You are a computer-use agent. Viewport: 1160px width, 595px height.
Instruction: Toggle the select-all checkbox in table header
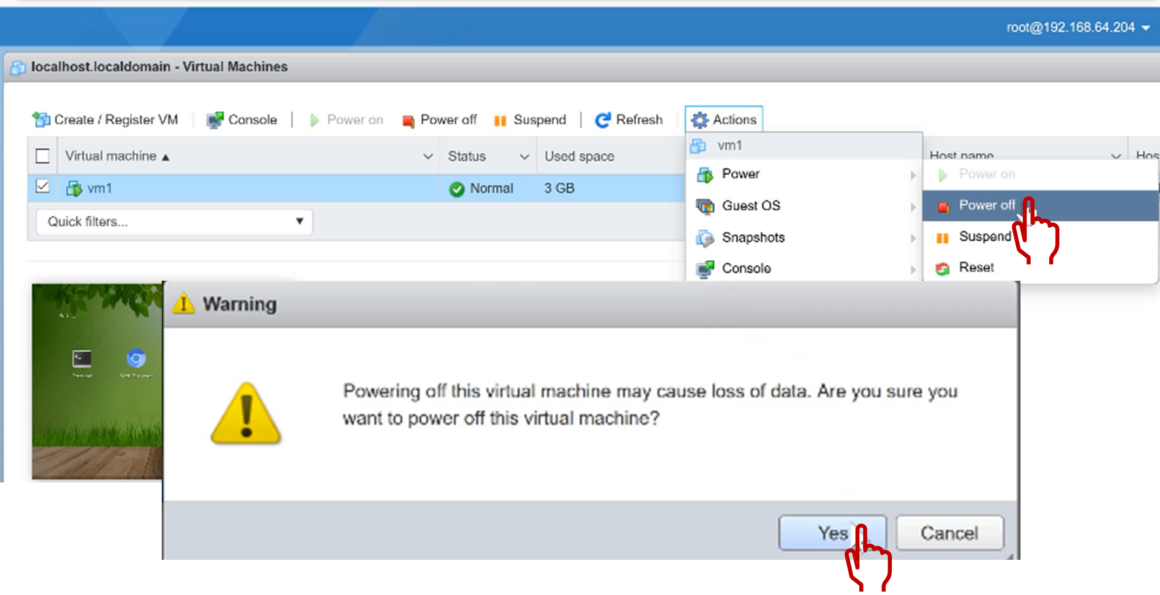coord(43,156)
